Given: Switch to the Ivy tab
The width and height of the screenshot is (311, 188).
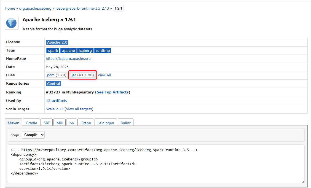Looking at the screenshot, I should (x=72, y=123).
